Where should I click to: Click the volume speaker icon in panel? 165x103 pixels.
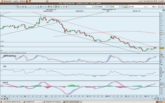[142, 1]
